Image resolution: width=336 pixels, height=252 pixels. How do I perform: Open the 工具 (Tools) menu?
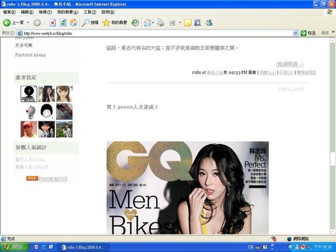pos(90,12)
